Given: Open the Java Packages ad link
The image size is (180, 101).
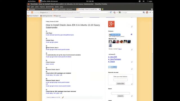Looking at the screenshot, I should pos(116,59).
